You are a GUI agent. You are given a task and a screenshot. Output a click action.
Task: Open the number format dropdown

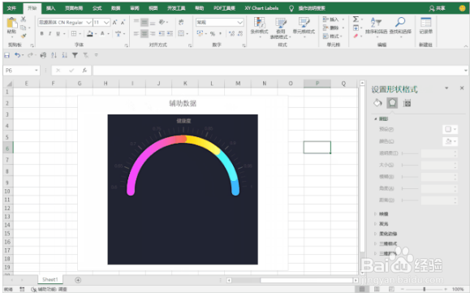coord(239,23)
